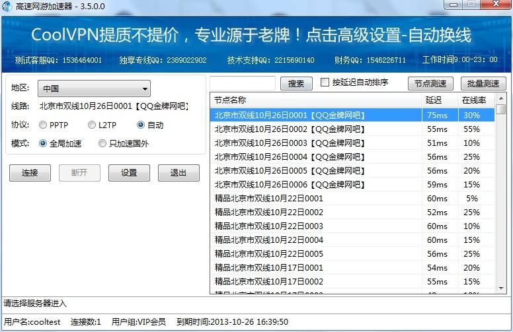Open the 地区 region dropdown showing 中国
Image resolution: width=513 pixels, height=332 pixels.
click(x=95, y=88)
